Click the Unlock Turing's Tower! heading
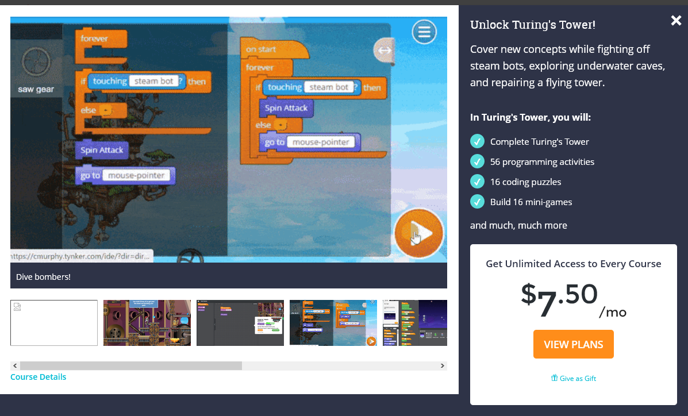This screenshot has width=688, height=416. coord(533,25)
